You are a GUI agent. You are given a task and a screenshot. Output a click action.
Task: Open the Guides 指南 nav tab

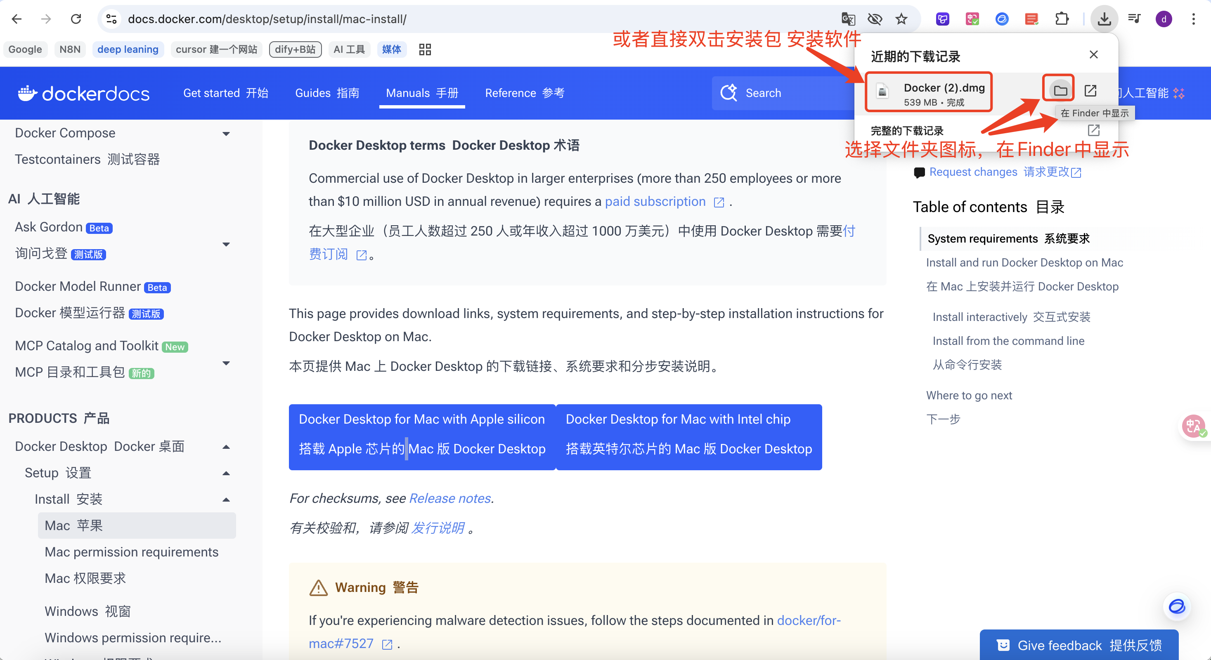[x=327, y=93]
